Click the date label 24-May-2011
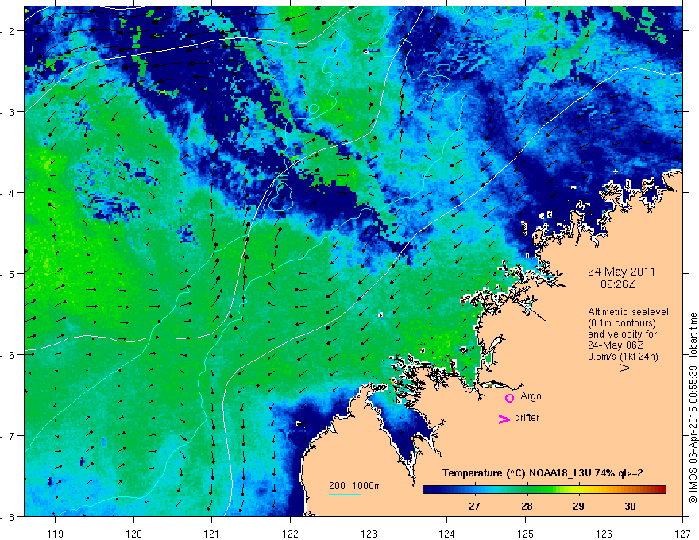The image size is (699, 540). [621, 272]
